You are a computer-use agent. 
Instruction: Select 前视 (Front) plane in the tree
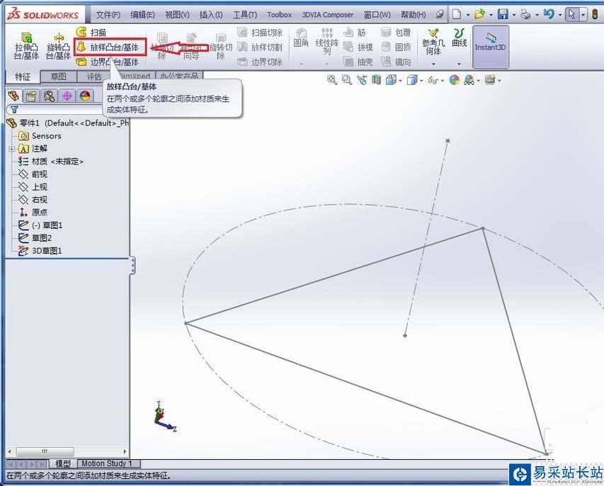[x=33, y=174]
